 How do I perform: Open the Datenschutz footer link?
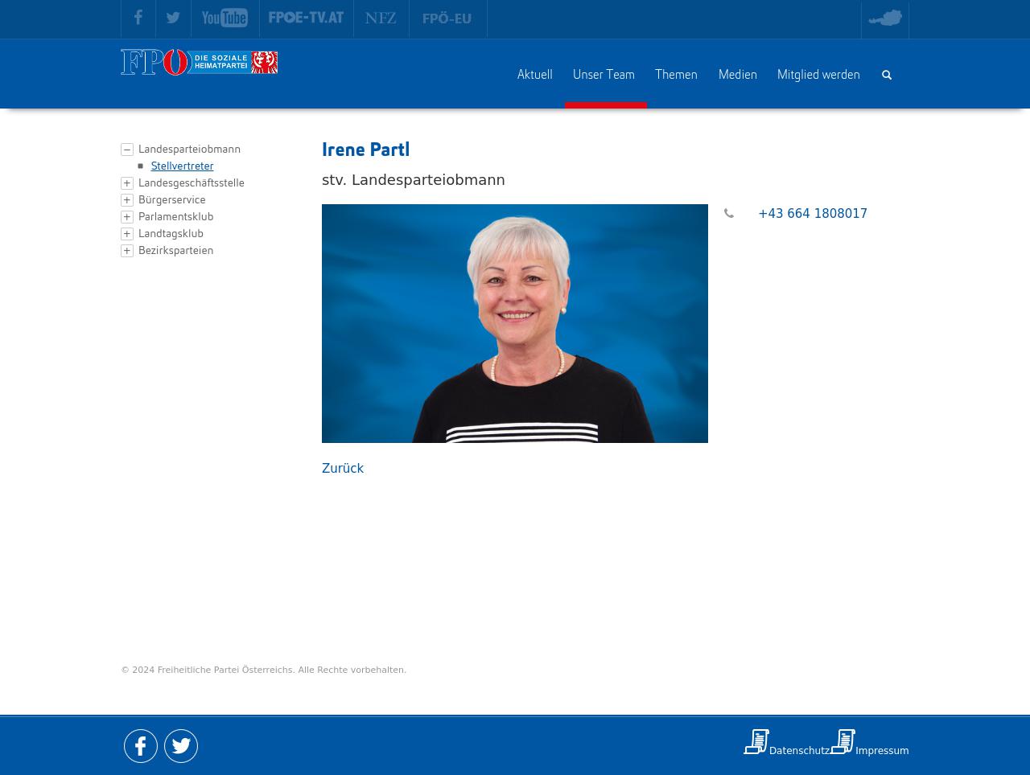click(x=799, y=751)
